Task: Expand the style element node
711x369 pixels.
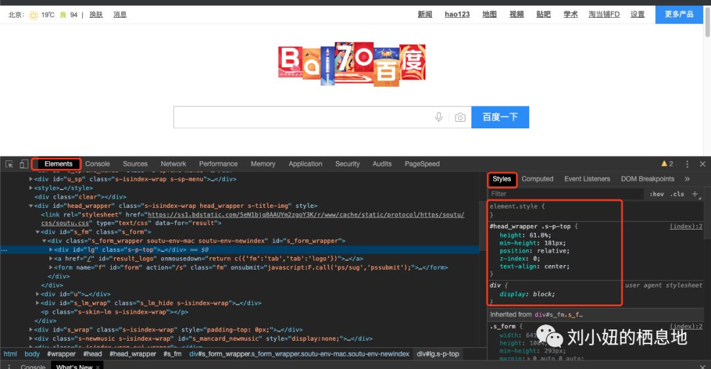Action: [31, 188]
